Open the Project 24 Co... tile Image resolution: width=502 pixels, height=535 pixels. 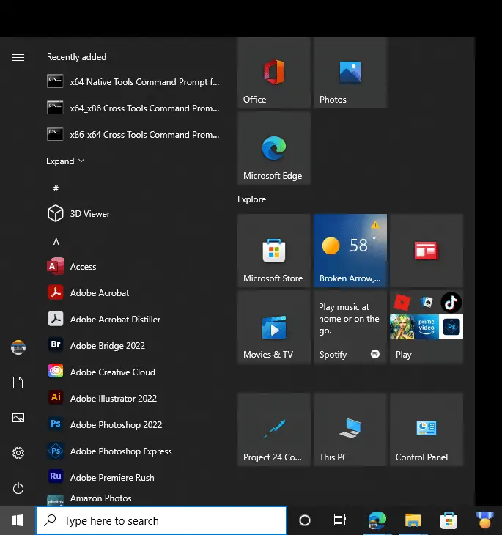tap(274, 429)
